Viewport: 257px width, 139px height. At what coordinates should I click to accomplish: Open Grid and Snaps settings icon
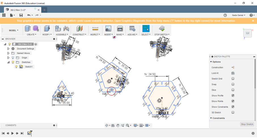(141, 125)
